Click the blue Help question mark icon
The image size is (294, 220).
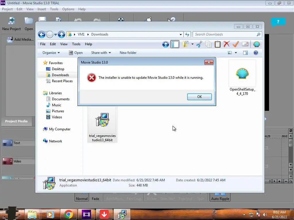pyautogui.click(x=256, y=53)
